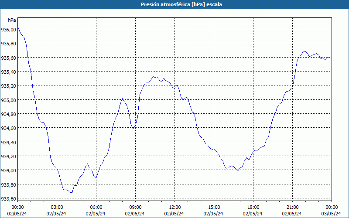Image resolution: width=349 pixels, height=218 pixels.
Task: Click the 02/05/24 date under 12:00
Action: click(x=174, y=214)
